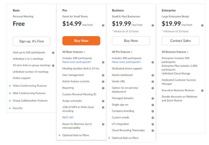The width and height of the screenshot is (209, 145).
Task: Click info icon for Single sign-on
Action: (x=153, y=105)
